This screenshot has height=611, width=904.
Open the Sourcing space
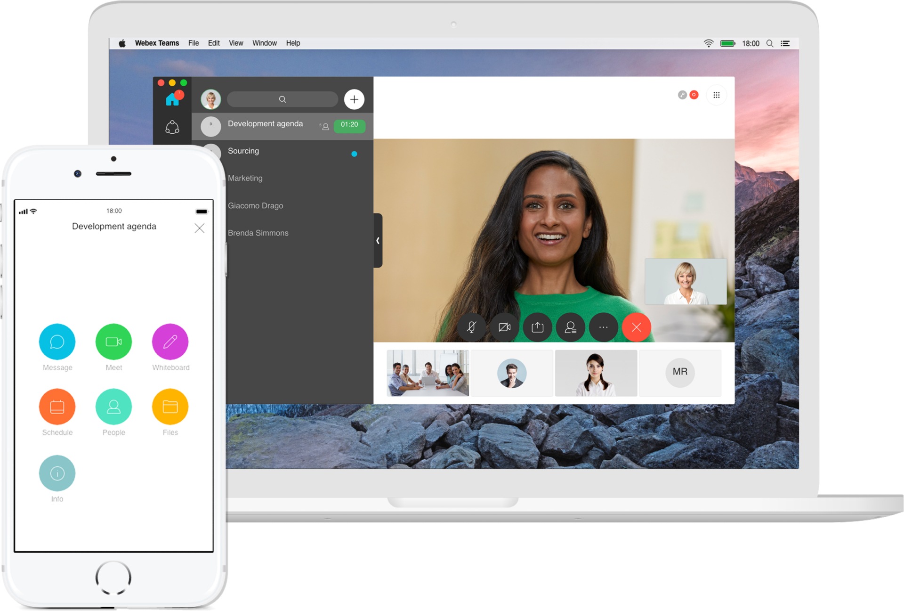[243, 151]
